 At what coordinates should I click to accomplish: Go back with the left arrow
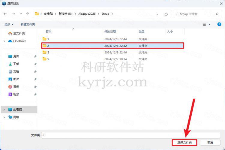[x=5, y=14]
